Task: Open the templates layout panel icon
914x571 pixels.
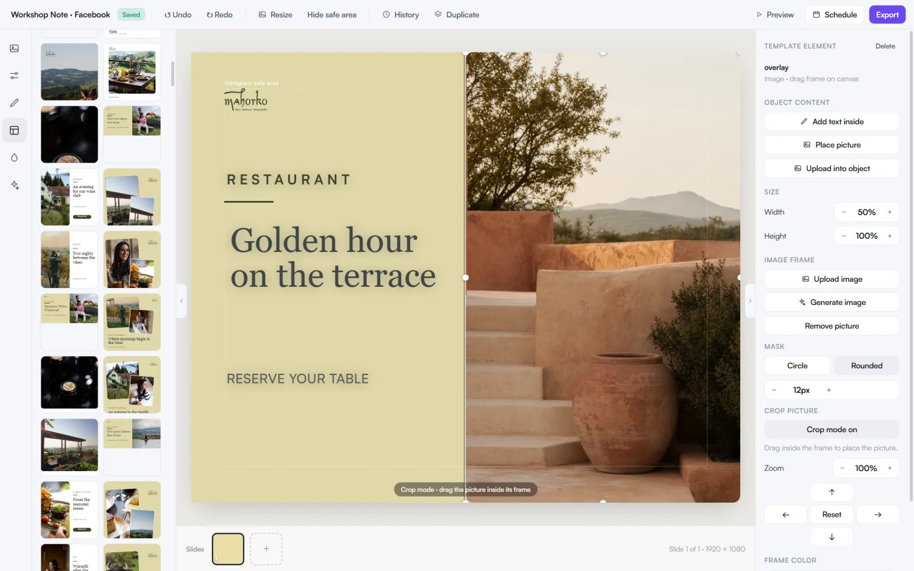Action: [15, 130]
